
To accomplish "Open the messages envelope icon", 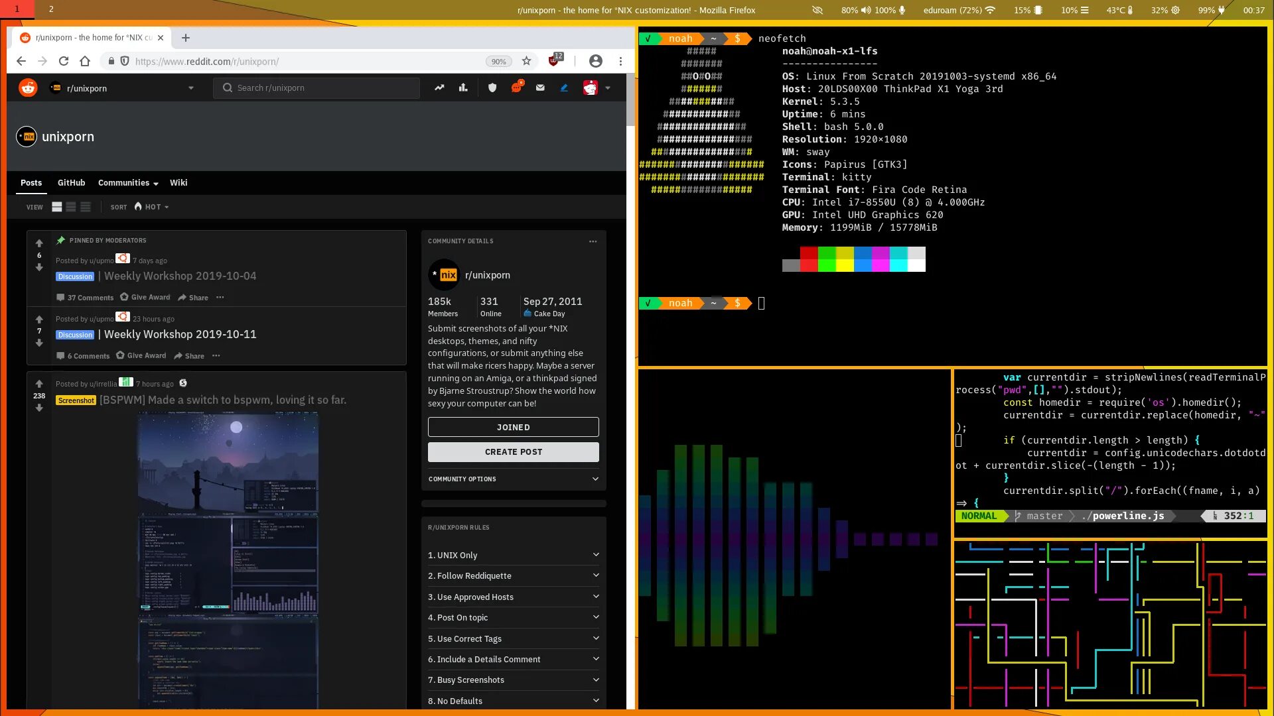I will [x=540, y=88].
